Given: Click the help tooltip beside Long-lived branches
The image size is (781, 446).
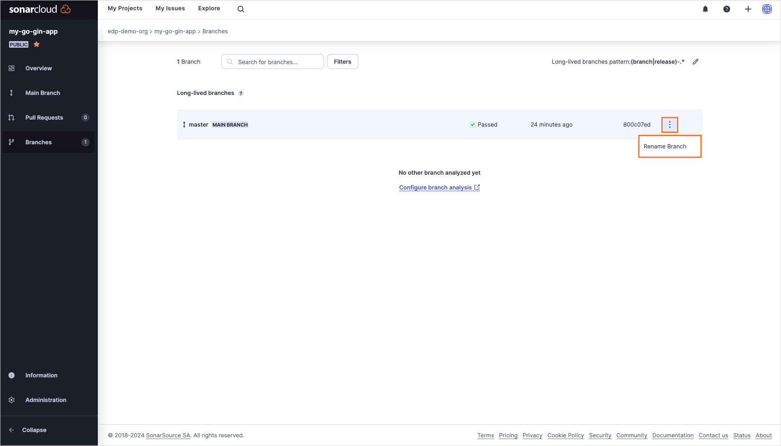Looking at the screenshot, I should [x=240, y=93].
